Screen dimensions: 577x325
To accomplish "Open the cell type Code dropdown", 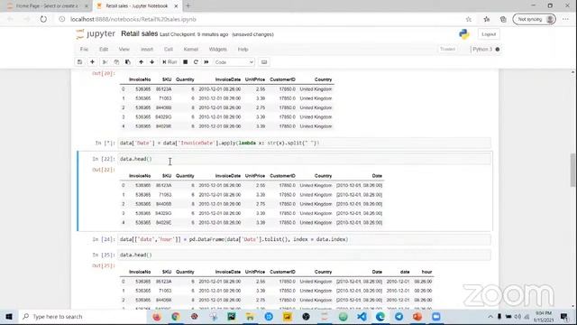I will coord(234,62).
